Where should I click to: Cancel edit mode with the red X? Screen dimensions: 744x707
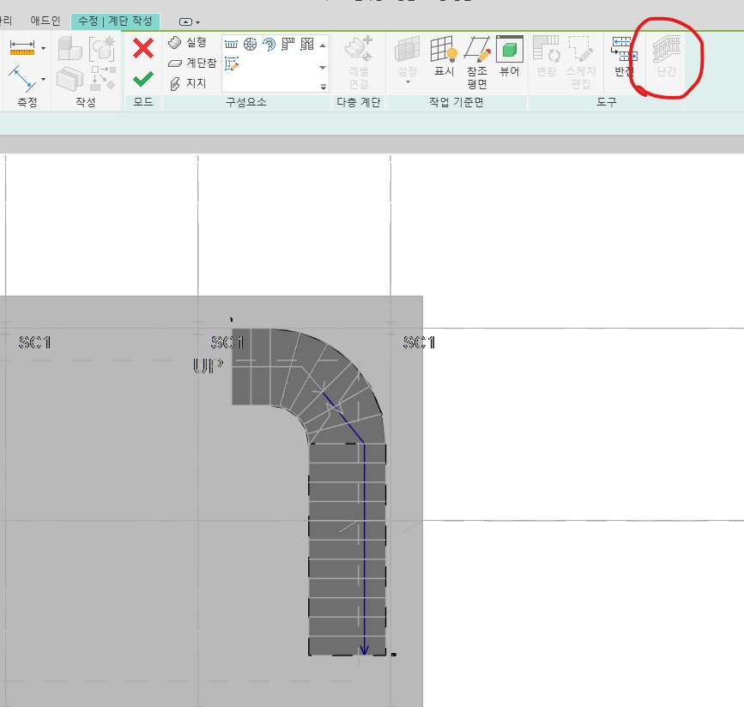142,48
